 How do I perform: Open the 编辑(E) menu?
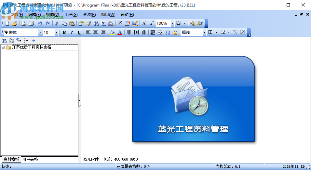pos(34,14)
